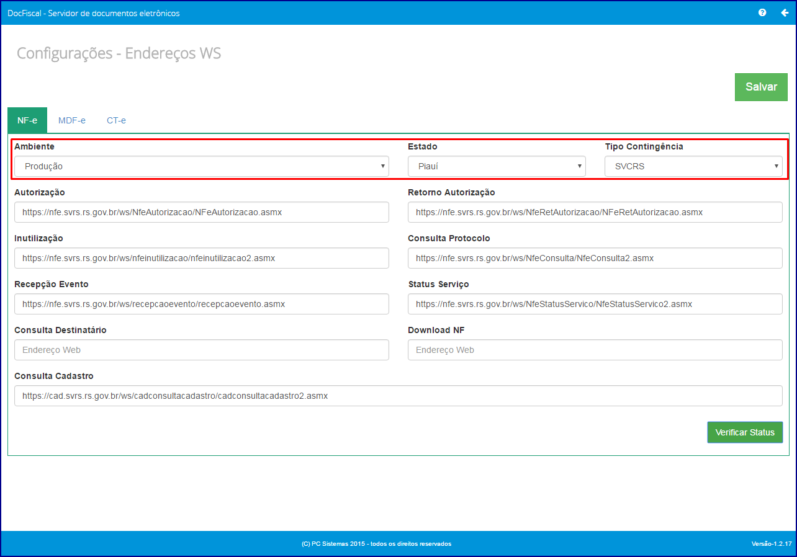Image resolution: width=797 pixels, height=557 pixels.
Task: Click the help question mark icon
Action: tap(762, 12)
